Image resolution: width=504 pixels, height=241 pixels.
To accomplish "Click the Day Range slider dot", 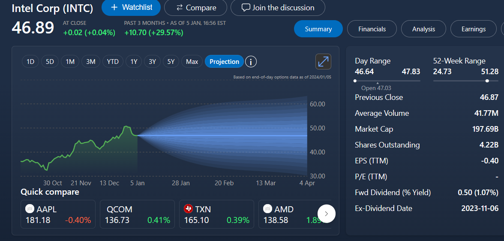I will pyautogui.click(x=355, y=81).
